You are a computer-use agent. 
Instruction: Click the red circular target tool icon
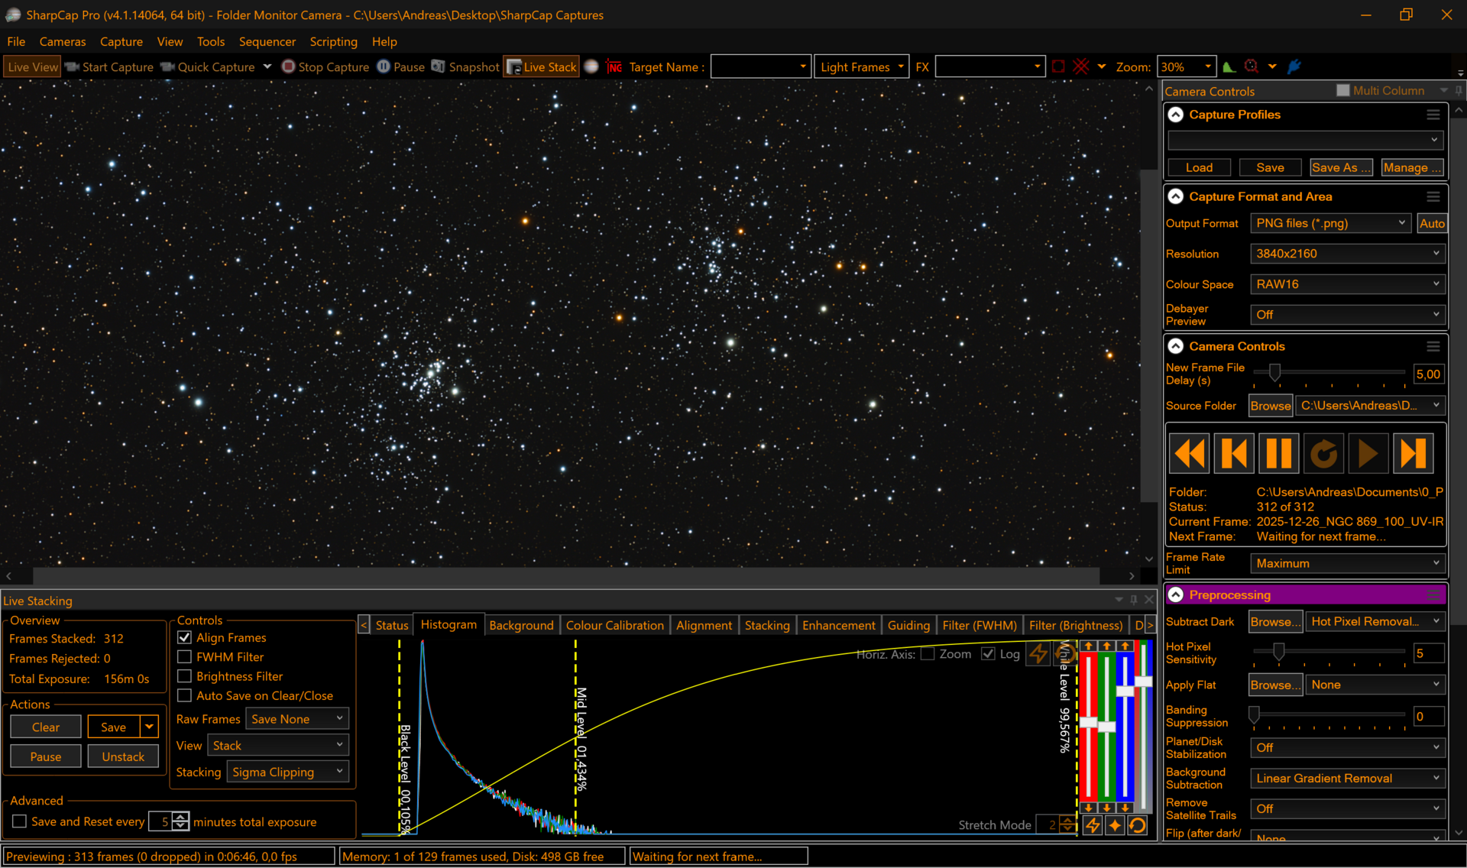coord(1252,67)
